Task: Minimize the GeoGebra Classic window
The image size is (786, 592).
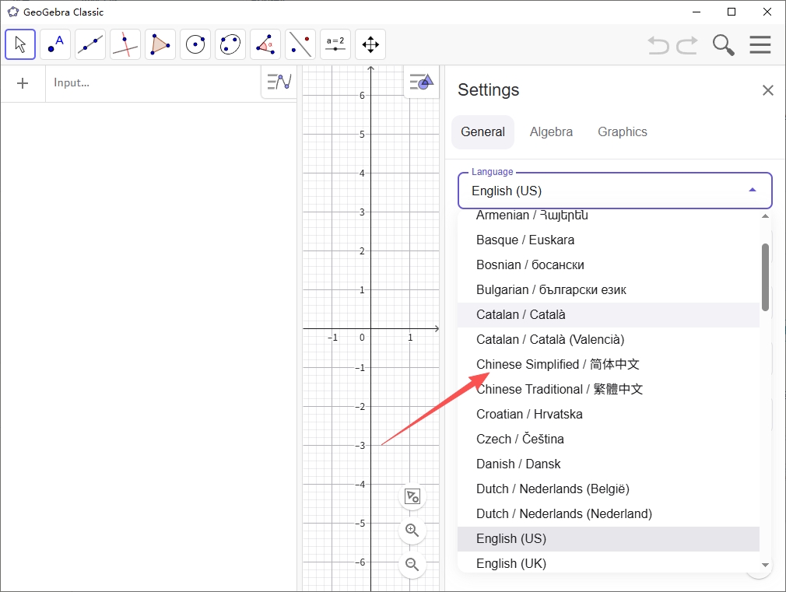Action: 697,12
